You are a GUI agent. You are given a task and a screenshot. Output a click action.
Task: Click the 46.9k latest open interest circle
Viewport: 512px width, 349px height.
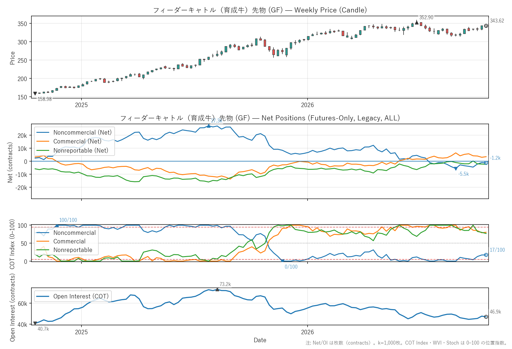click(486, 317)
